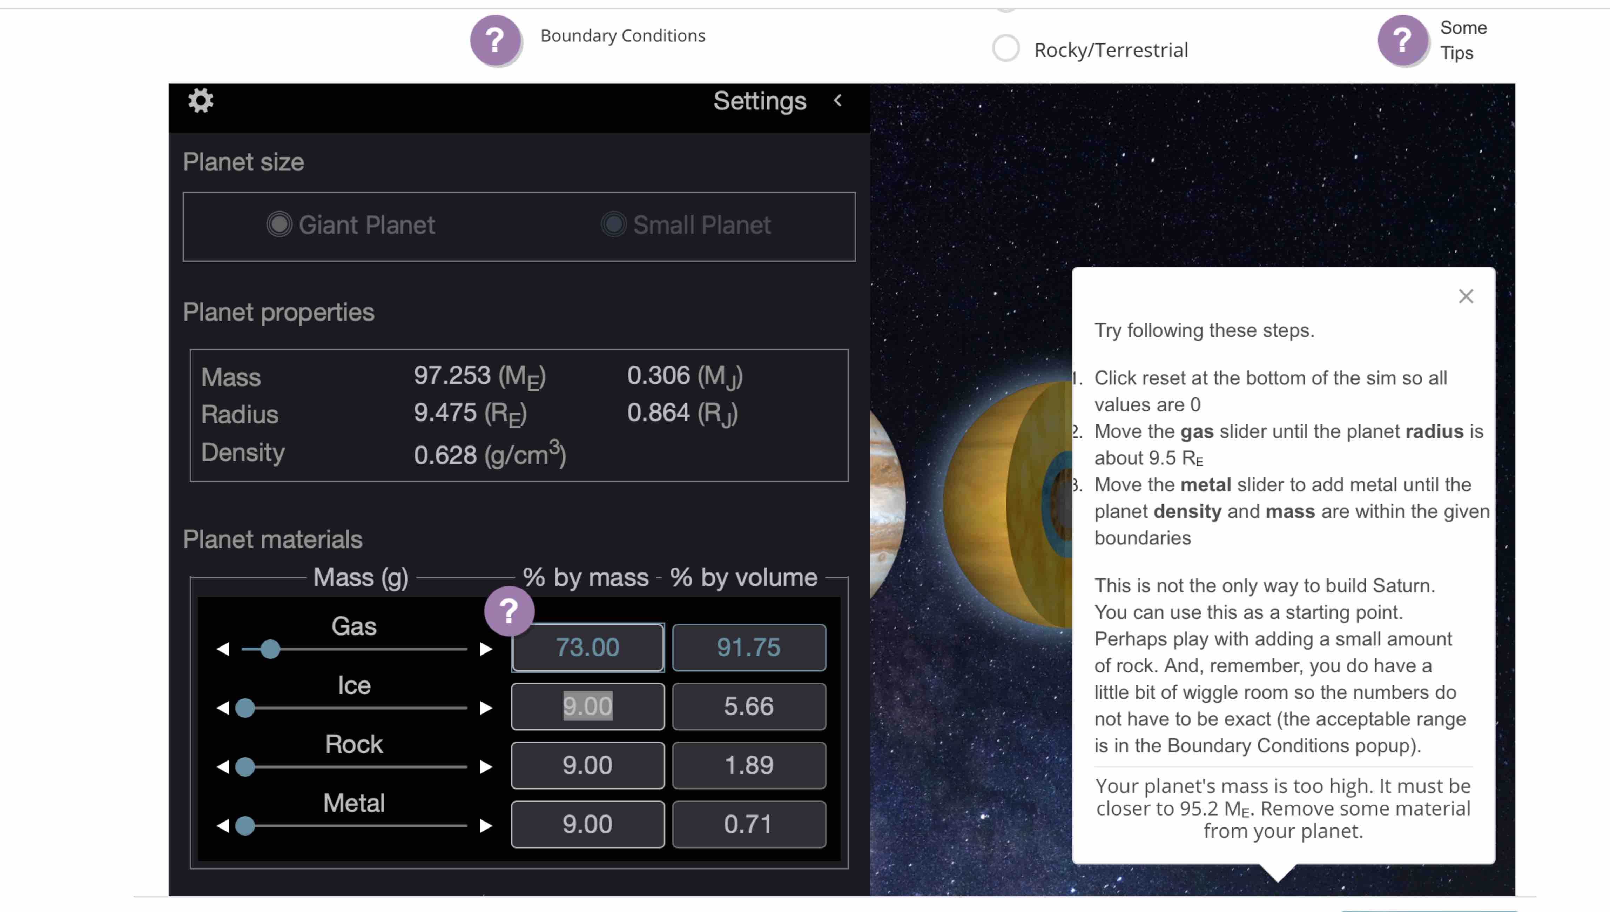Select the Small Planet radio button
The height and width of the screenshot is (912, 1610).
pyautogui.click(x=614, y=224)
